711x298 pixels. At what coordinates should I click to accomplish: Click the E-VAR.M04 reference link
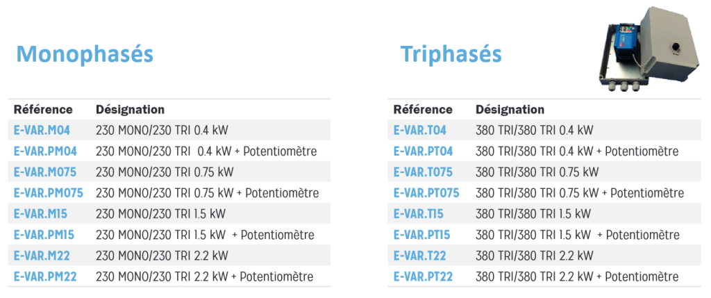click(42, 130)
